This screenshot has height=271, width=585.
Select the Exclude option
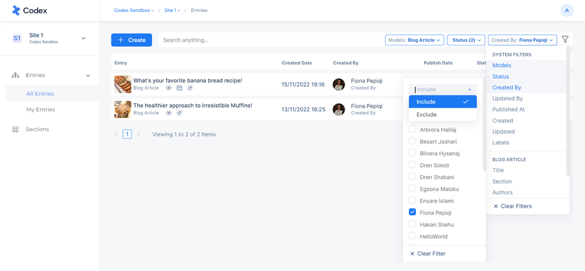[443, 115]
